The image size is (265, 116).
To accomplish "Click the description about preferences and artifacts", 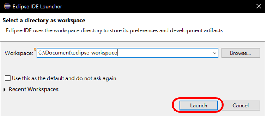I will pos(115,30).
